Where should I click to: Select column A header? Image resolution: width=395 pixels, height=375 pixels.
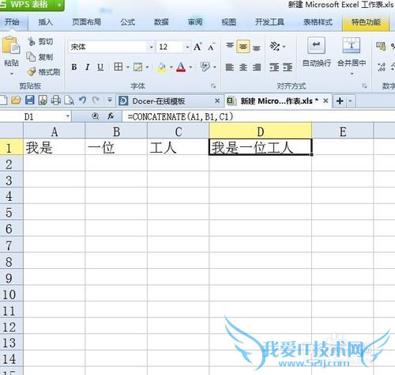coord(55,131)
